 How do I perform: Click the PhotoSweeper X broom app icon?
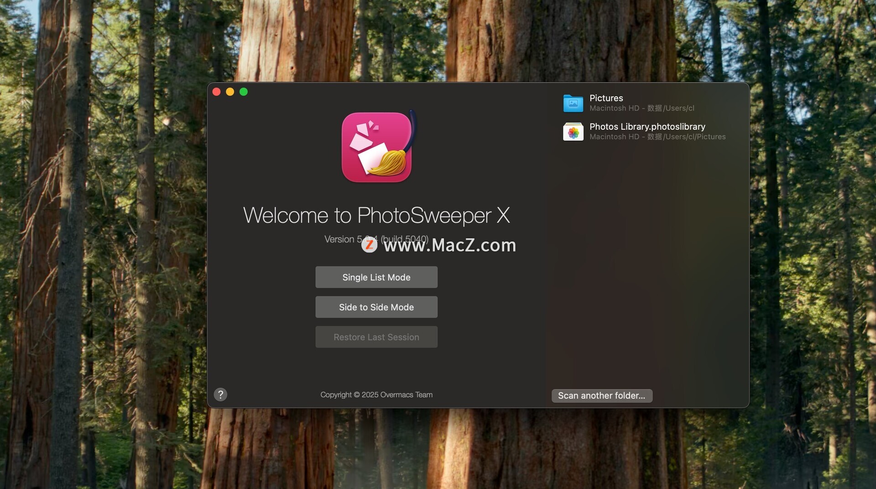[x=377, y=147]
